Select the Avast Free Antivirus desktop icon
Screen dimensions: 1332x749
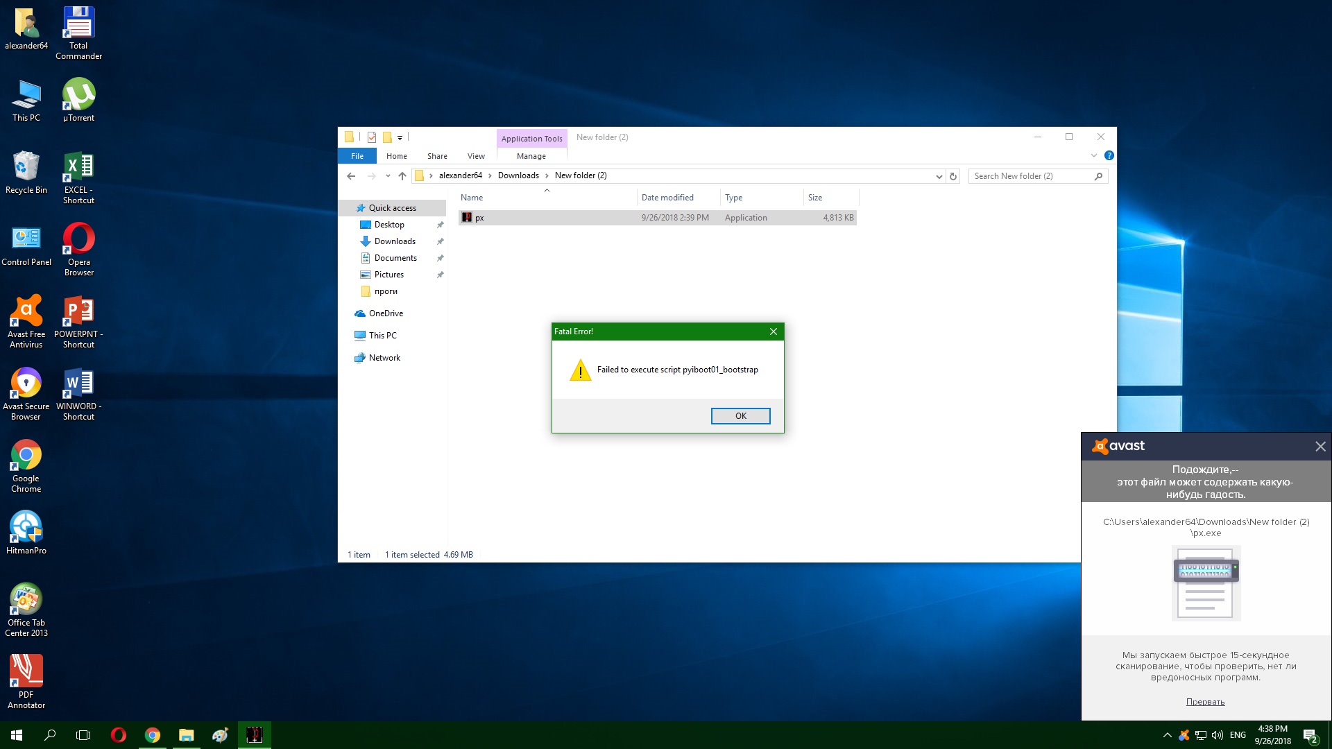pos(26,321)
